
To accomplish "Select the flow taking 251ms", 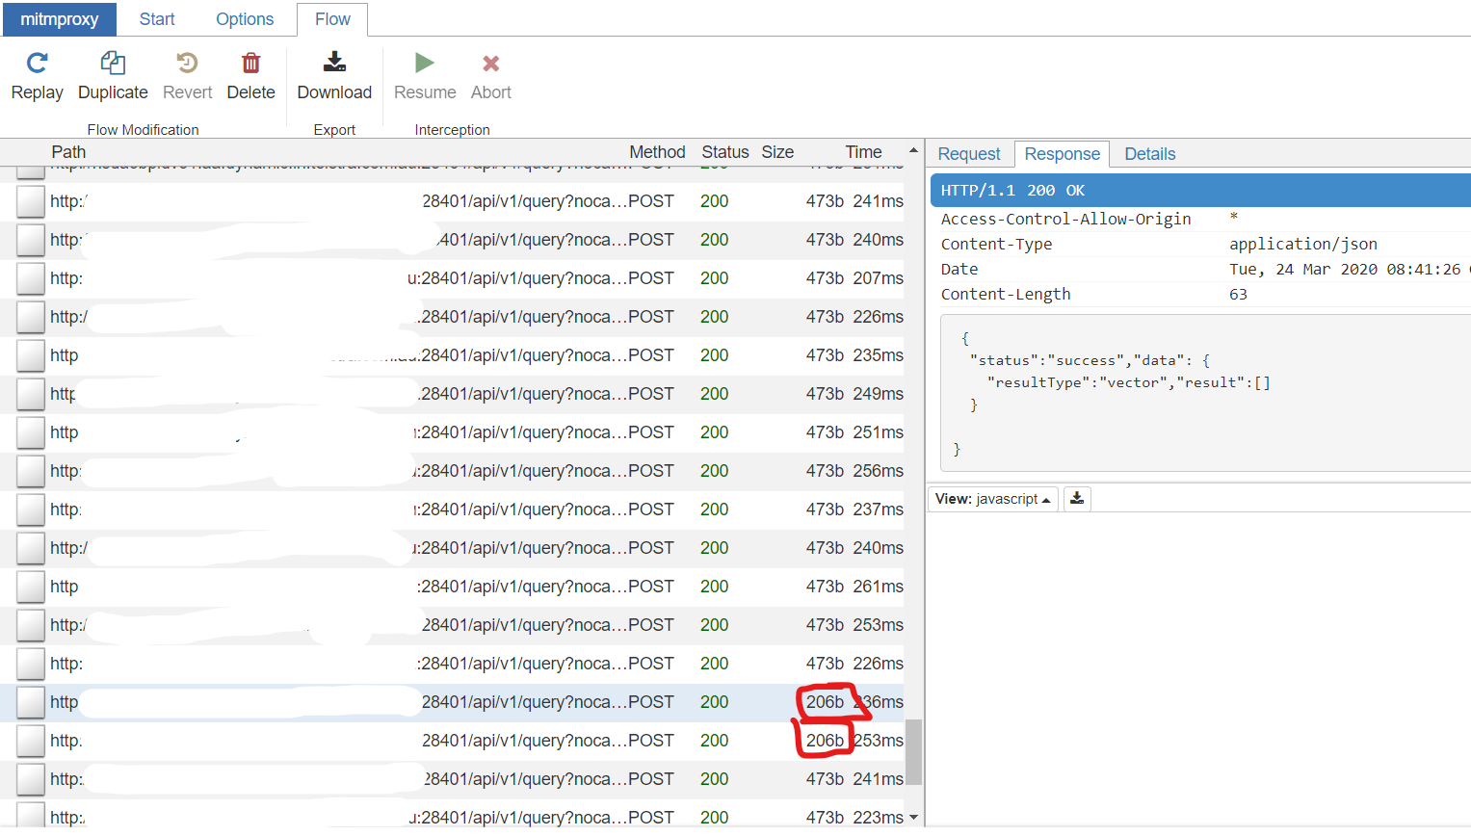I will (x=452, y=432).
